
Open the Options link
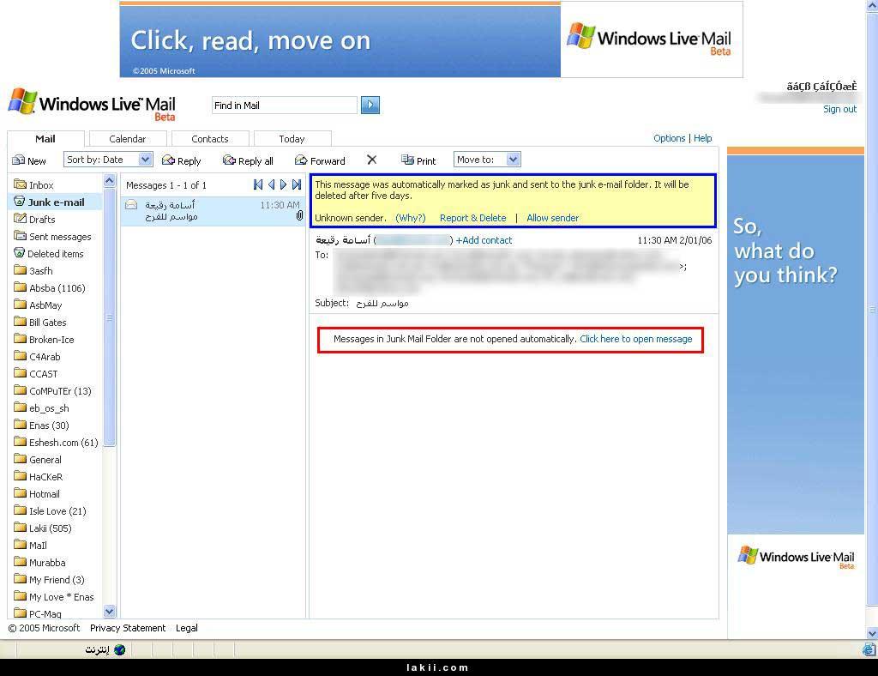[x=669, y=138]
